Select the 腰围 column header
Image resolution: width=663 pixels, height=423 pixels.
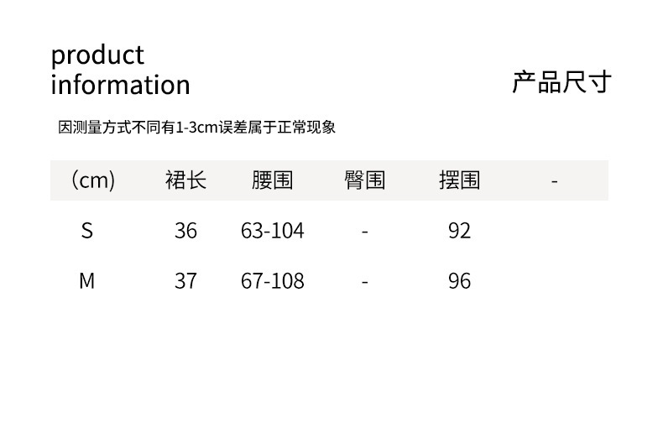[x=272, y=180]
